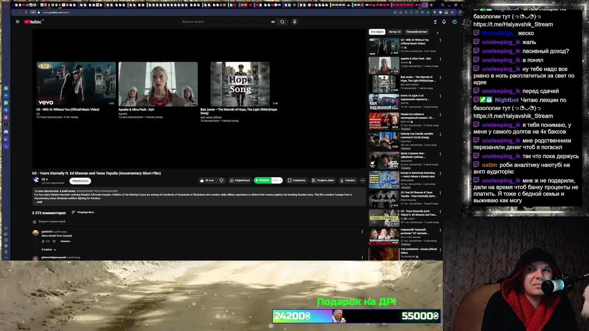Open options for sidebar "БОНО ТА ЕДЖ" video

point(440,97)
